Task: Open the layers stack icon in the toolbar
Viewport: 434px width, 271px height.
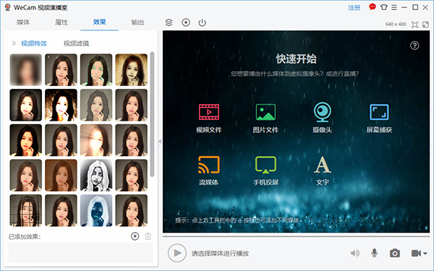Action: coord(169,22)
